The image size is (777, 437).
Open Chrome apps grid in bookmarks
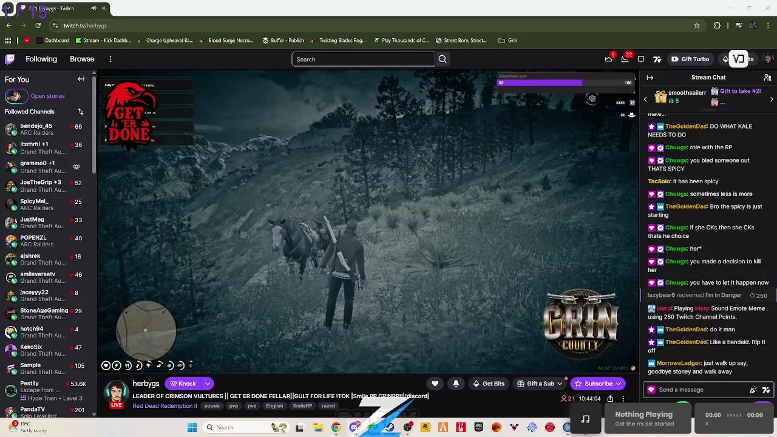tap(8, 41)
